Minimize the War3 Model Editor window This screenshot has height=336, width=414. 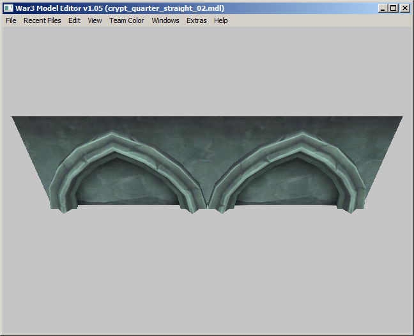(383, 8)
